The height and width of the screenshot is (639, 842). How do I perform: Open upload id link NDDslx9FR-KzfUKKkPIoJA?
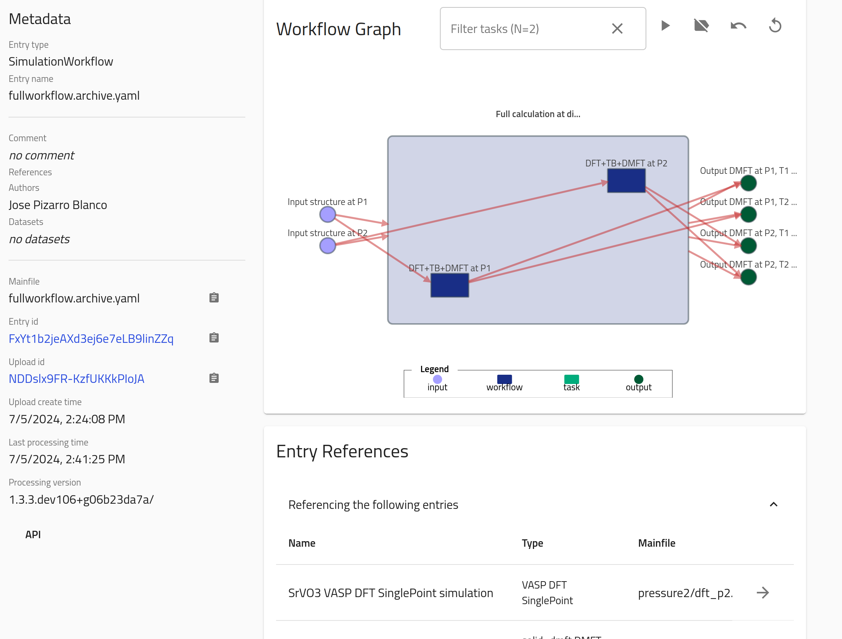click(x=76, y=379)
